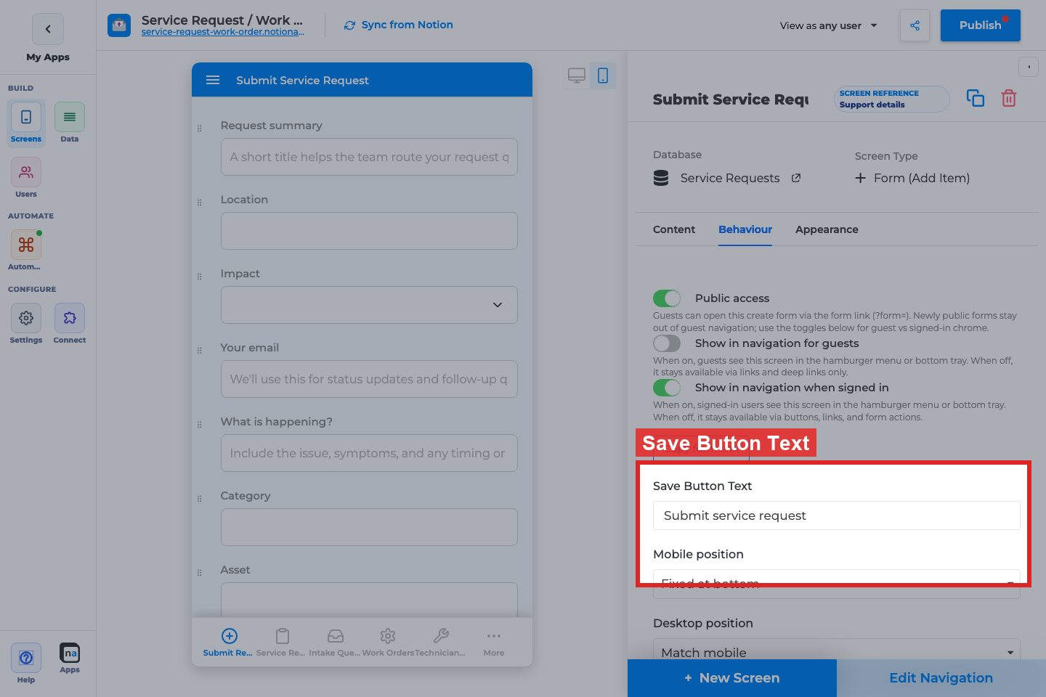The image size is (1046, 697).
Task: Delete this screen with trash icon
Action: (x=1009, y=98)
